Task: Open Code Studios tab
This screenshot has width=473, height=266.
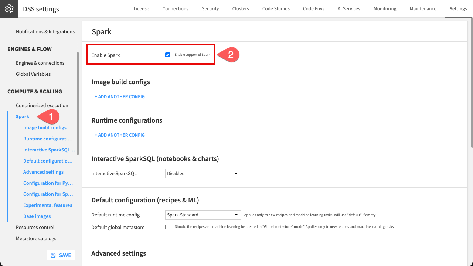Action: point(276,8)
